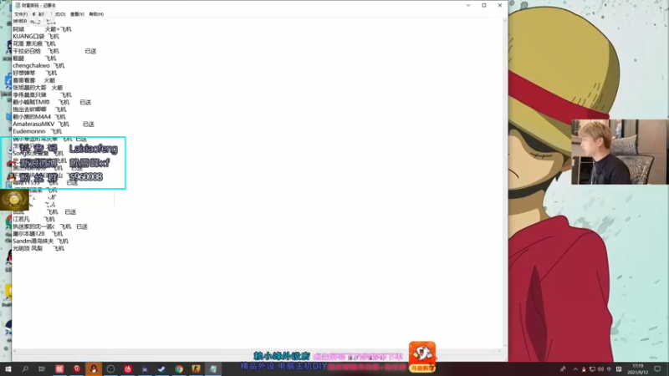
Task: Launch Google Chrome from taskbar
Action: pos(179,368)
